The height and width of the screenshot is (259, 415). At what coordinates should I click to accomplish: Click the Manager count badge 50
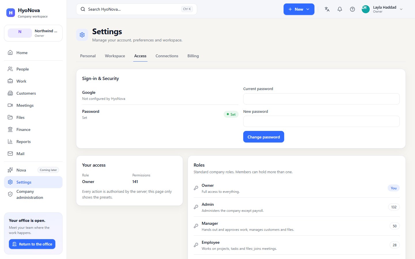point(395,226)
